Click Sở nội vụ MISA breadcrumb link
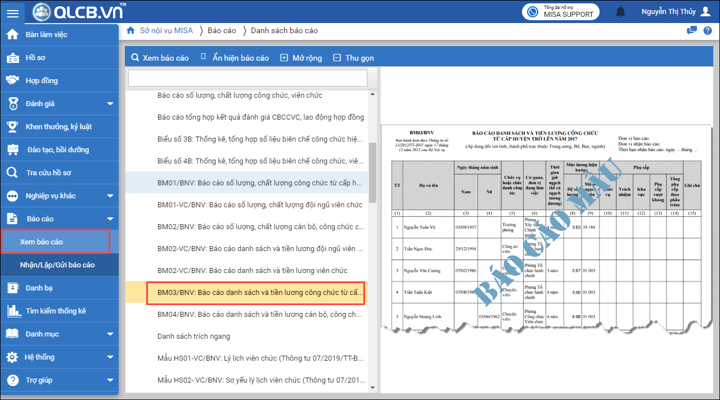This screenshot has height=400, width=720. click(168, 30)
